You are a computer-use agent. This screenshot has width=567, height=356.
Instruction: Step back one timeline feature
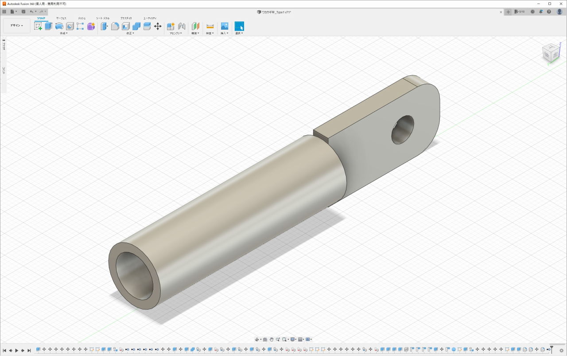tap(11, 350)
